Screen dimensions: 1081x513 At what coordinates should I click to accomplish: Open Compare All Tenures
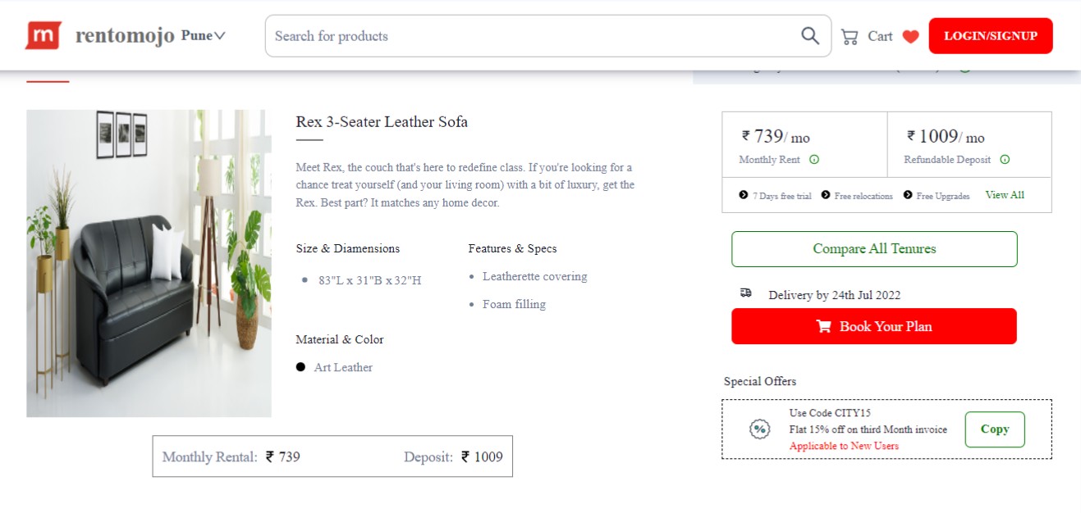tap(873, 249)
